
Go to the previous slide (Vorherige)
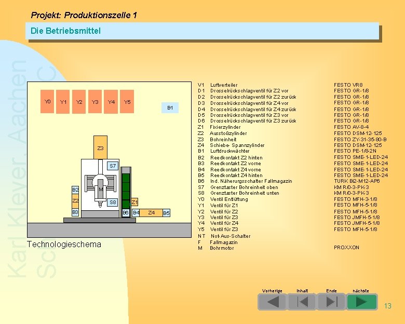[x=272, y=302]
